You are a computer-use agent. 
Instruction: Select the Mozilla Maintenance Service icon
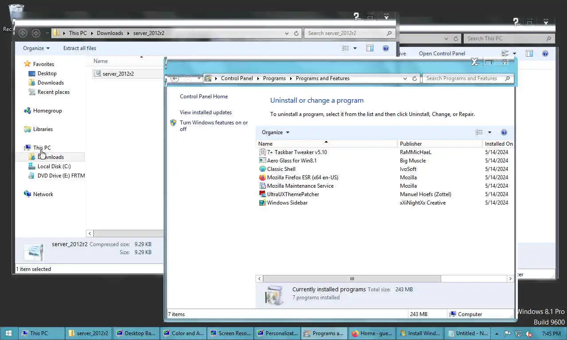(x=262, y=186)
